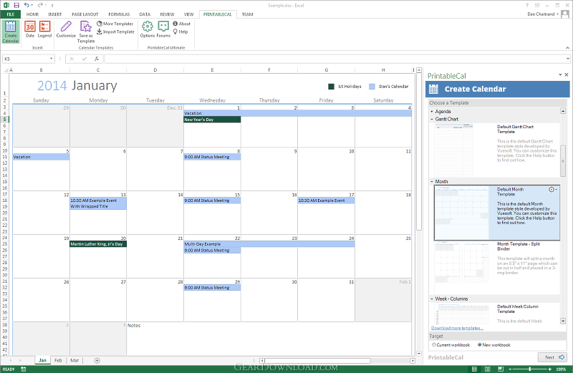The image size is (573, 373).
Task: Click the Select All corner of the grid
Action: click(6, 69)
